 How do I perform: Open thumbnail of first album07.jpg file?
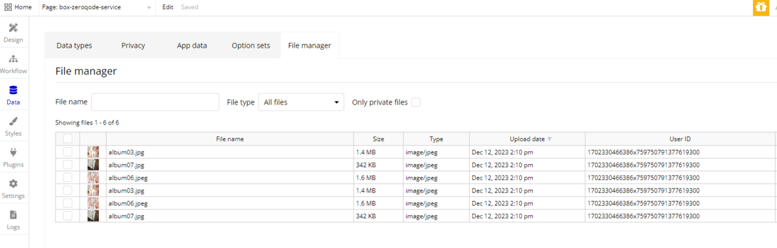(93, 165)
